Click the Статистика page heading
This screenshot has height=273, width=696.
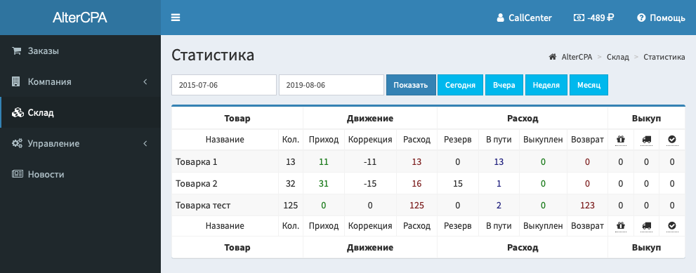click(213, 55)
